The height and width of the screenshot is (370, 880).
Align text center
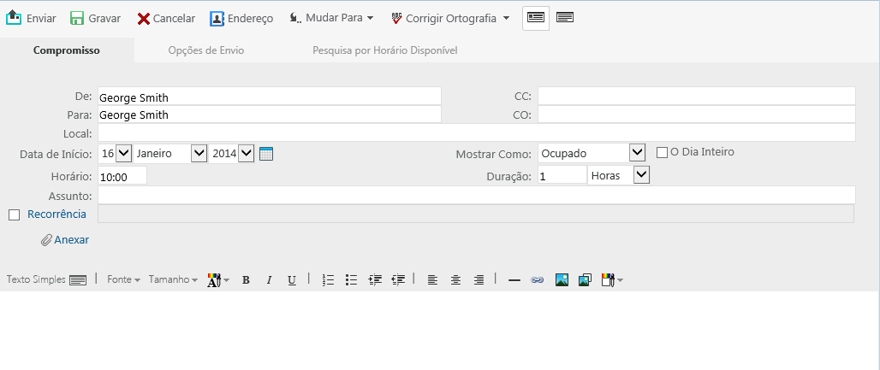click(x=455, y=280)
